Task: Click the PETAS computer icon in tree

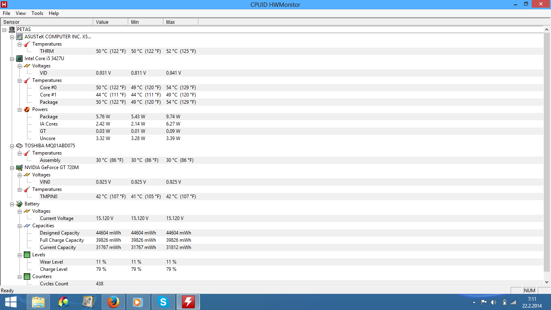Action: click(12, 29)
